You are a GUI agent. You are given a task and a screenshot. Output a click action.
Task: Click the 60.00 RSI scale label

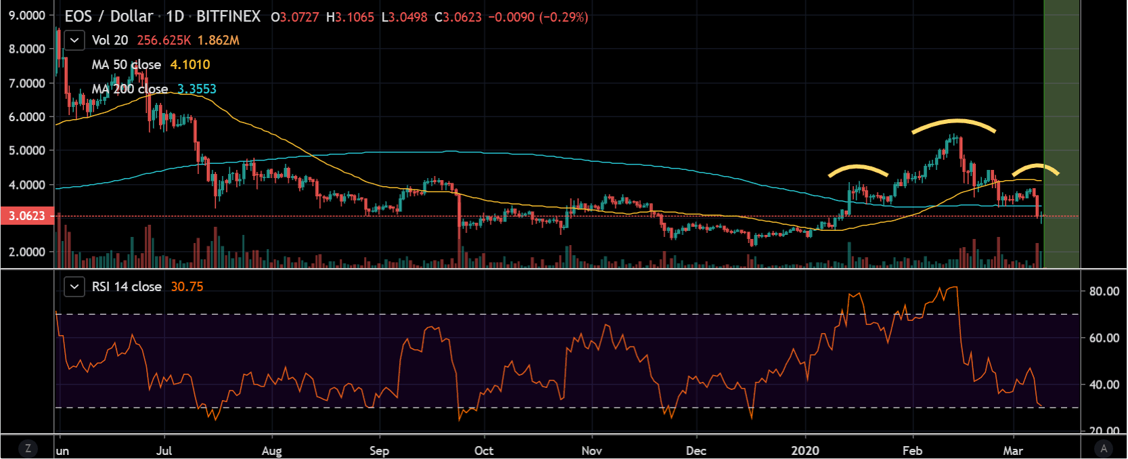pos(1104,338)
